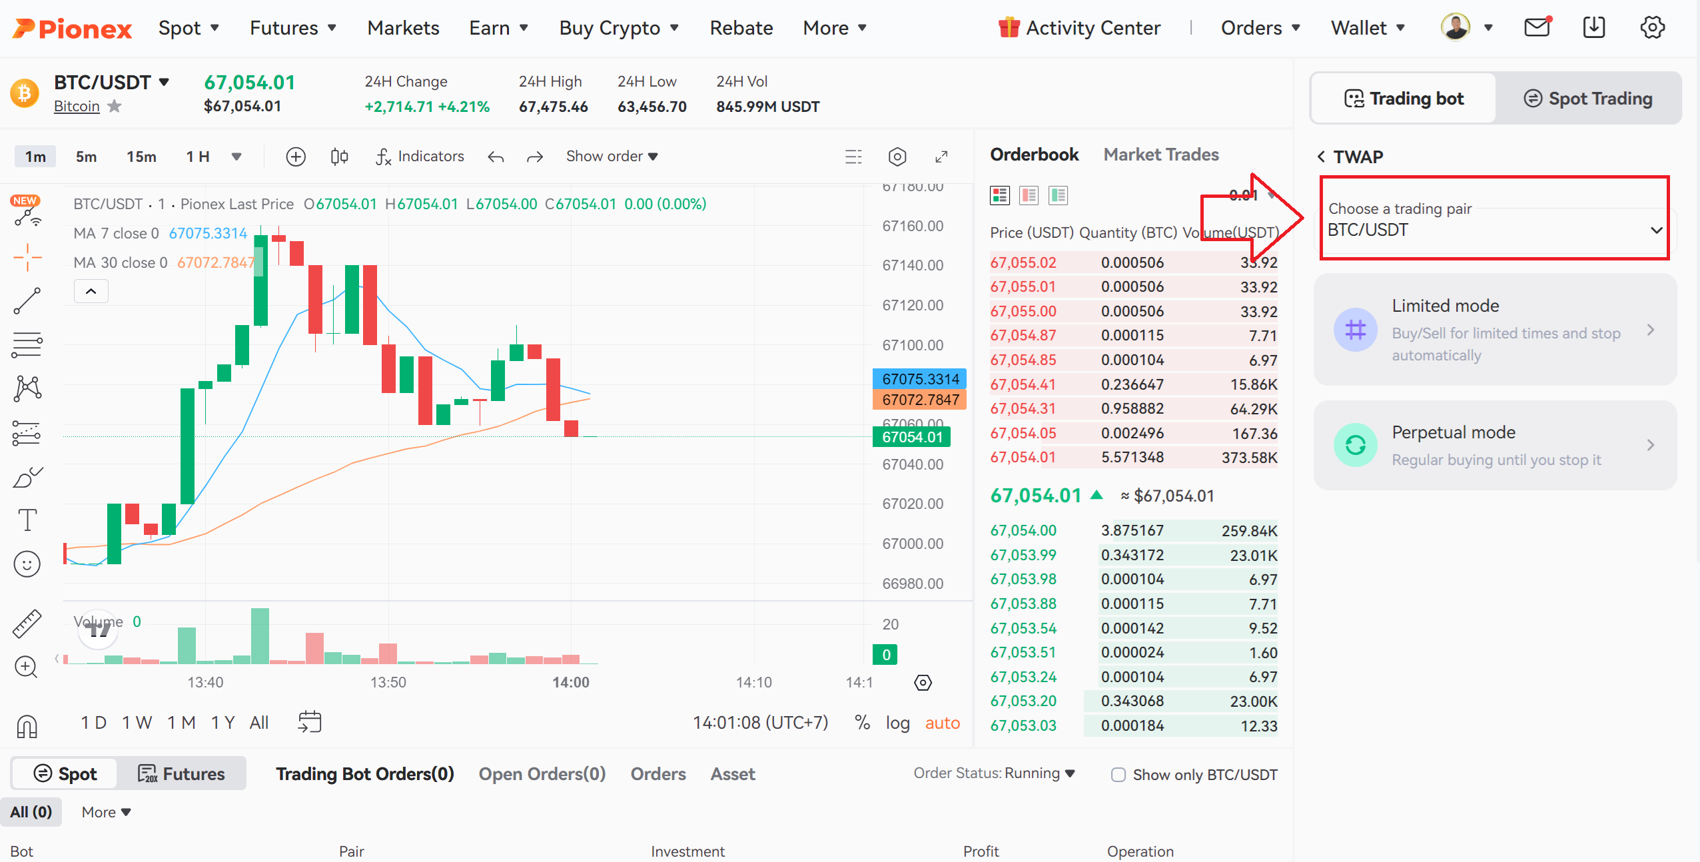Click the price scale settings icon
This screenshot has height=862, width=1700.
[923, 683]
